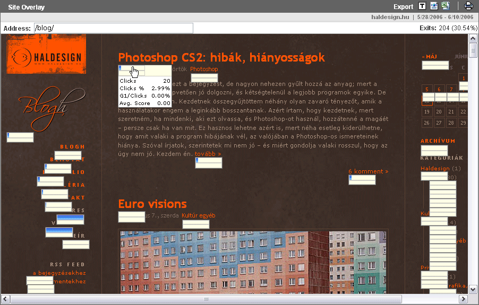Select the Haldesign category link
This screenshot has height=305, width=479.
click(x=434, y=169)
